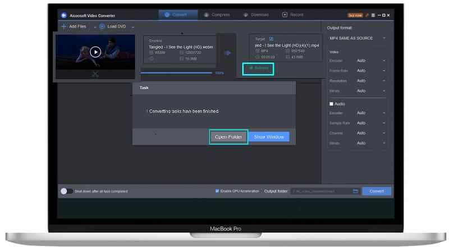This screenshot has width=449, height=247.
Task: Click the Output folder path field
Action: pos(321,191)
